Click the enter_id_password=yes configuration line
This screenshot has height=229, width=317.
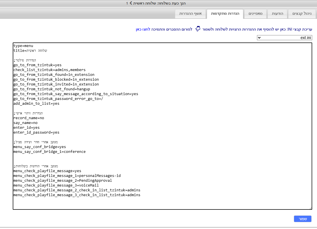pos(36,132)
